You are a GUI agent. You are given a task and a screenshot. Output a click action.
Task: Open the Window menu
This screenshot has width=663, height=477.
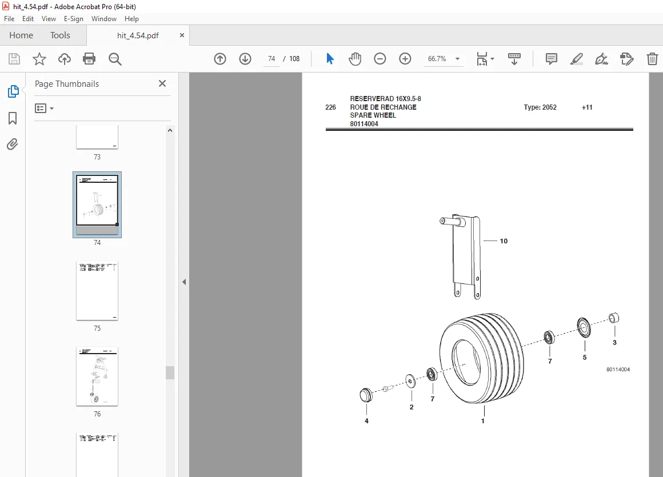point(104,19)
